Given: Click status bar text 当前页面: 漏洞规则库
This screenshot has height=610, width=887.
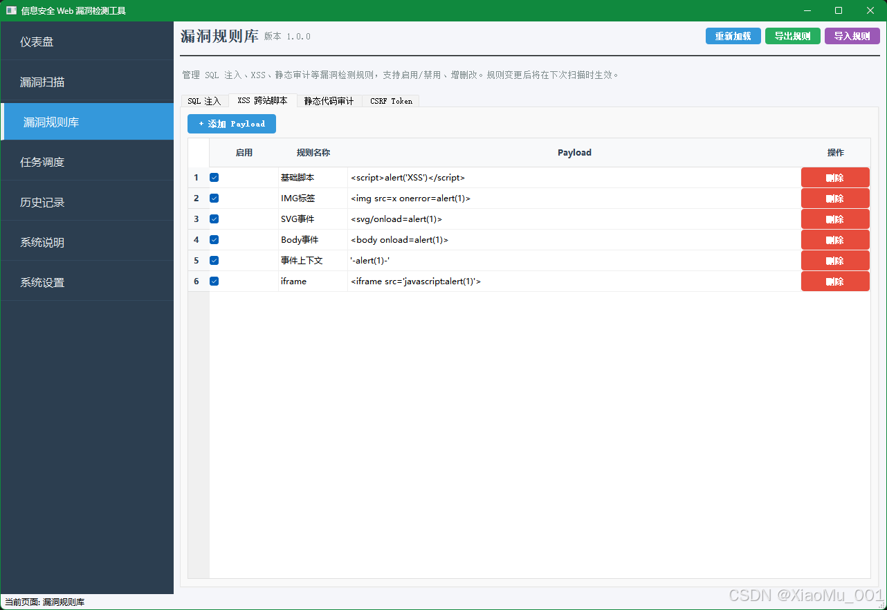Looking at the screenshot, I should 45,602.
